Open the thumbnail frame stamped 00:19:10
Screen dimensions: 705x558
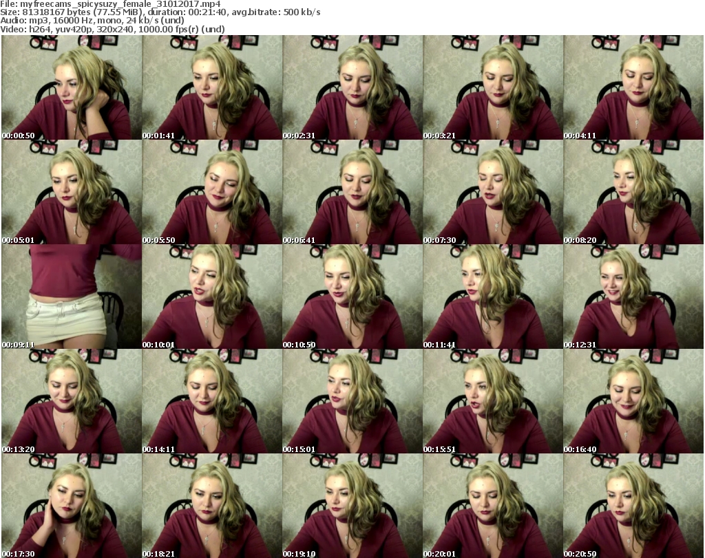coord(352,506)
